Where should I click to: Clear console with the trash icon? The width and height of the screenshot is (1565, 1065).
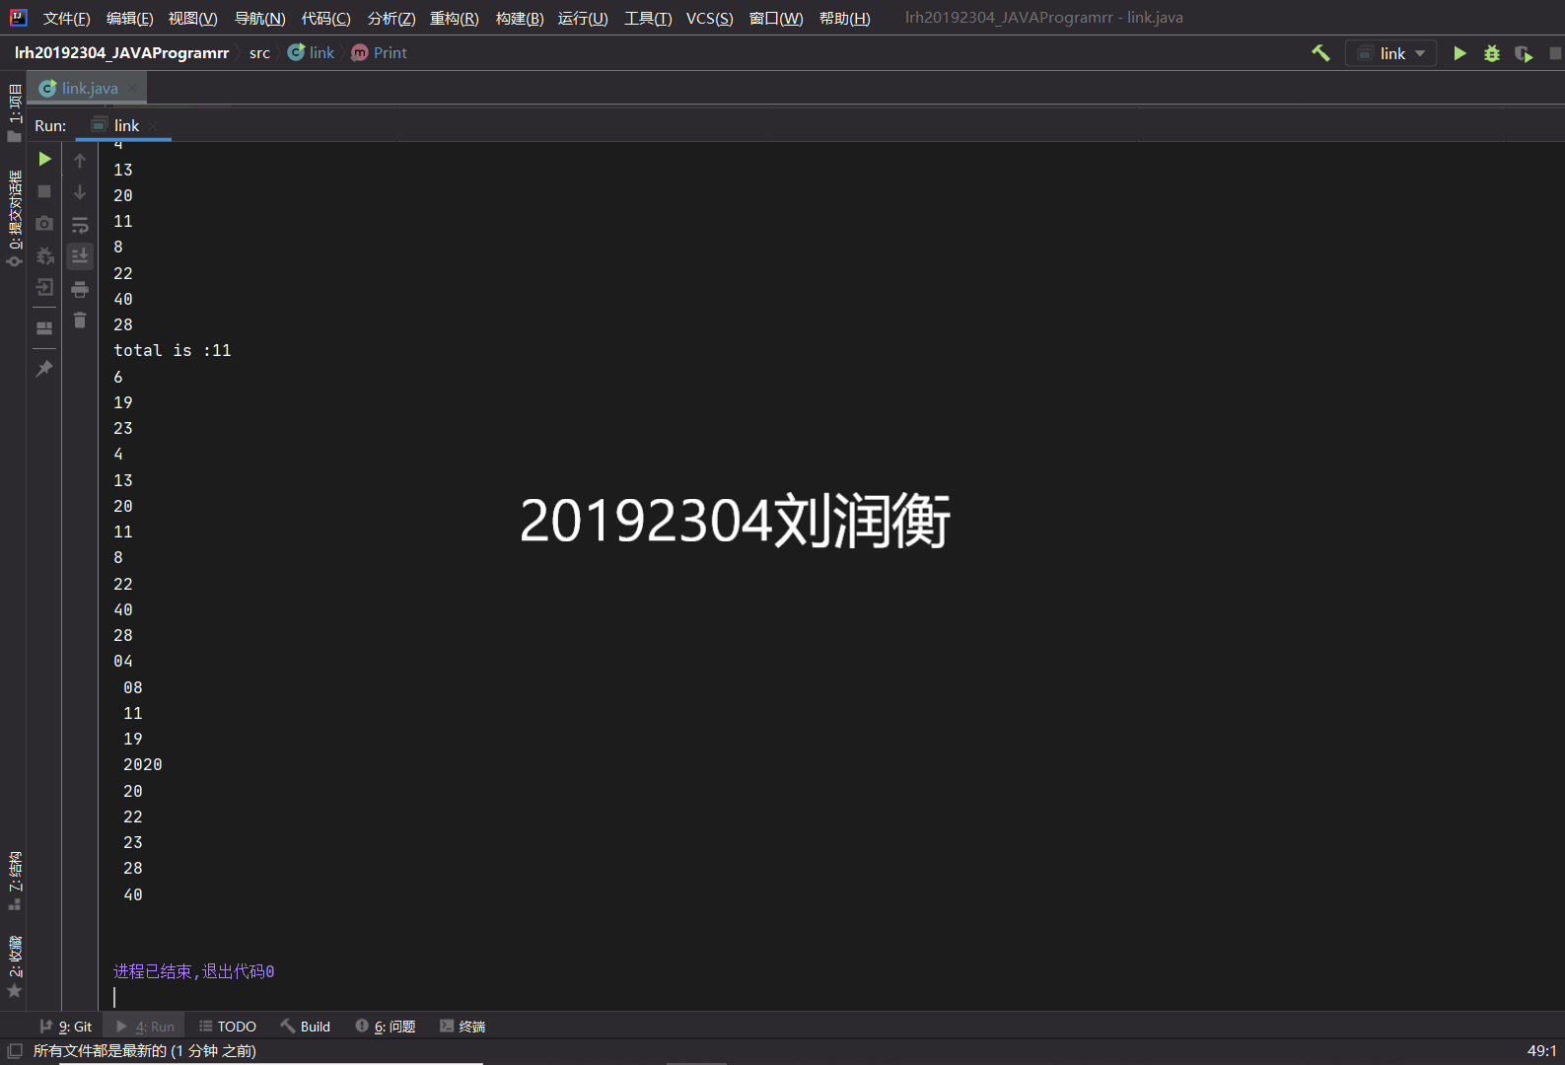click(80, 320)
